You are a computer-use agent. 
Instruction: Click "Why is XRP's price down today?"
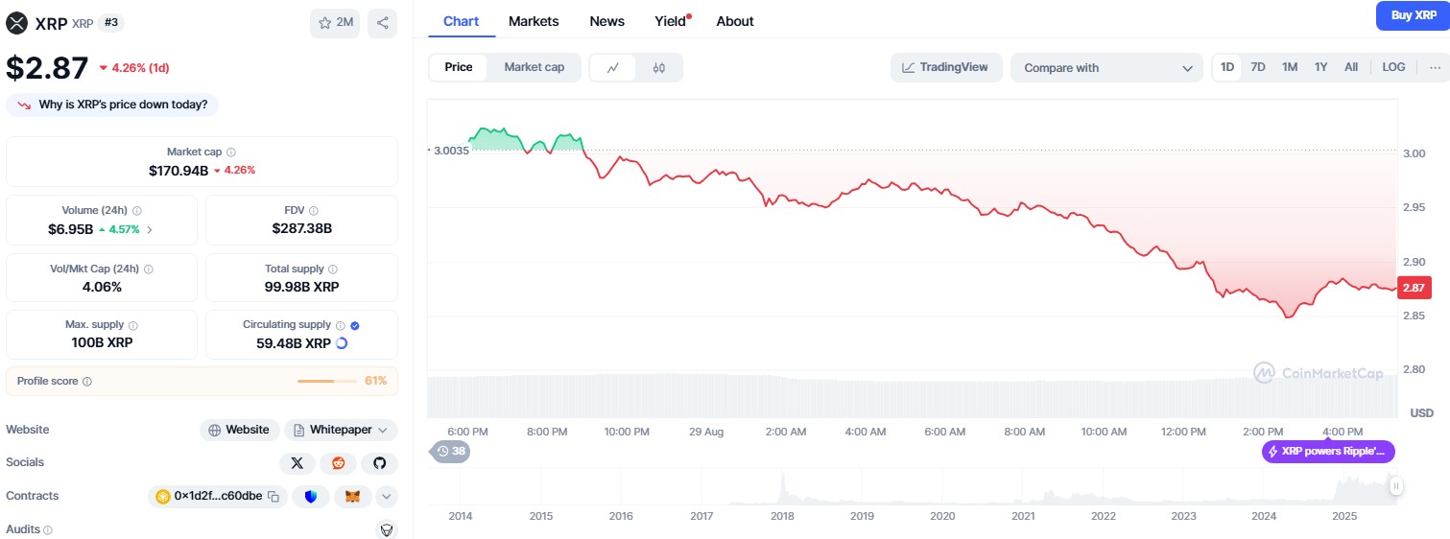pos(113,105)
